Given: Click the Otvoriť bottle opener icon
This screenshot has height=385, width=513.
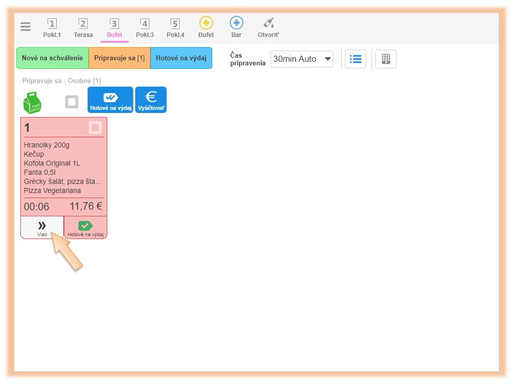Looking at the screenshot, I should coord(268,28).
